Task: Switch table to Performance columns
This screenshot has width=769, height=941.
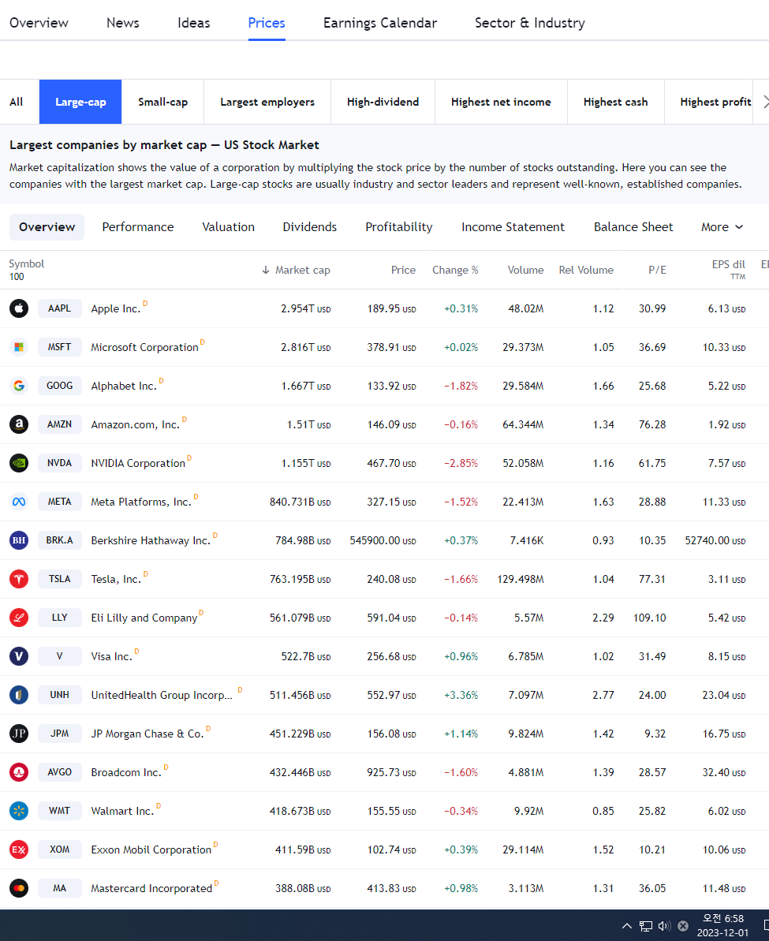Action: (138, 227)
